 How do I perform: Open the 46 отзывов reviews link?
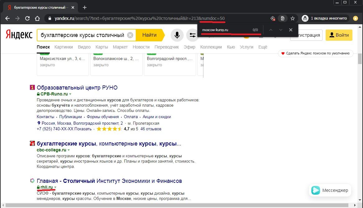[151, 129]
